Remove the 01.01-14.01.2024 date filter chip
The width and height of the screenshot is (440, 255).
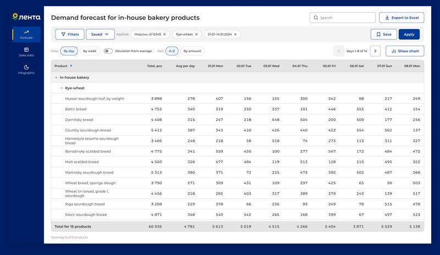click(x=235, y=34)
